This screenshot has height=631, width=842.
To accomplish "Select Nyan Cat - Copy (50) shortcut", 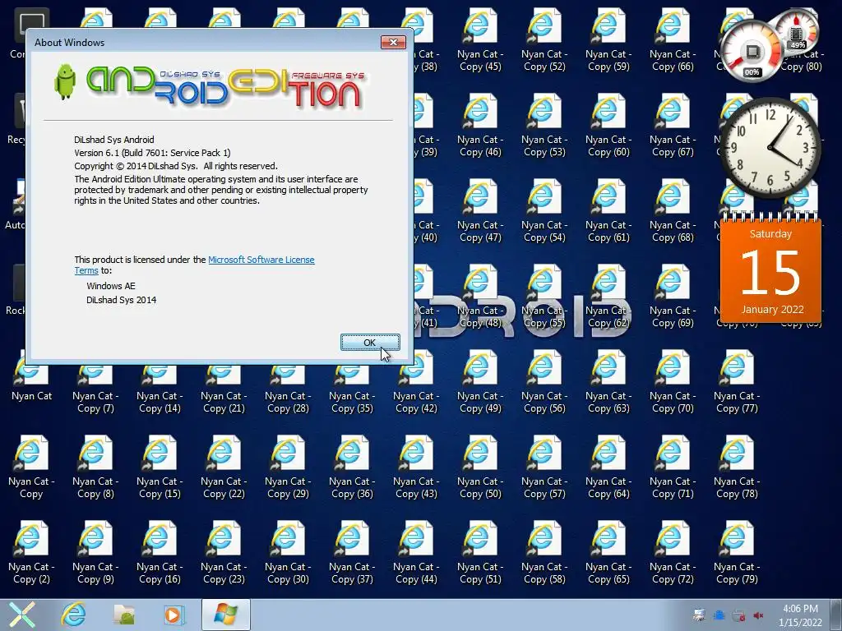I will [x=480, y=467].
